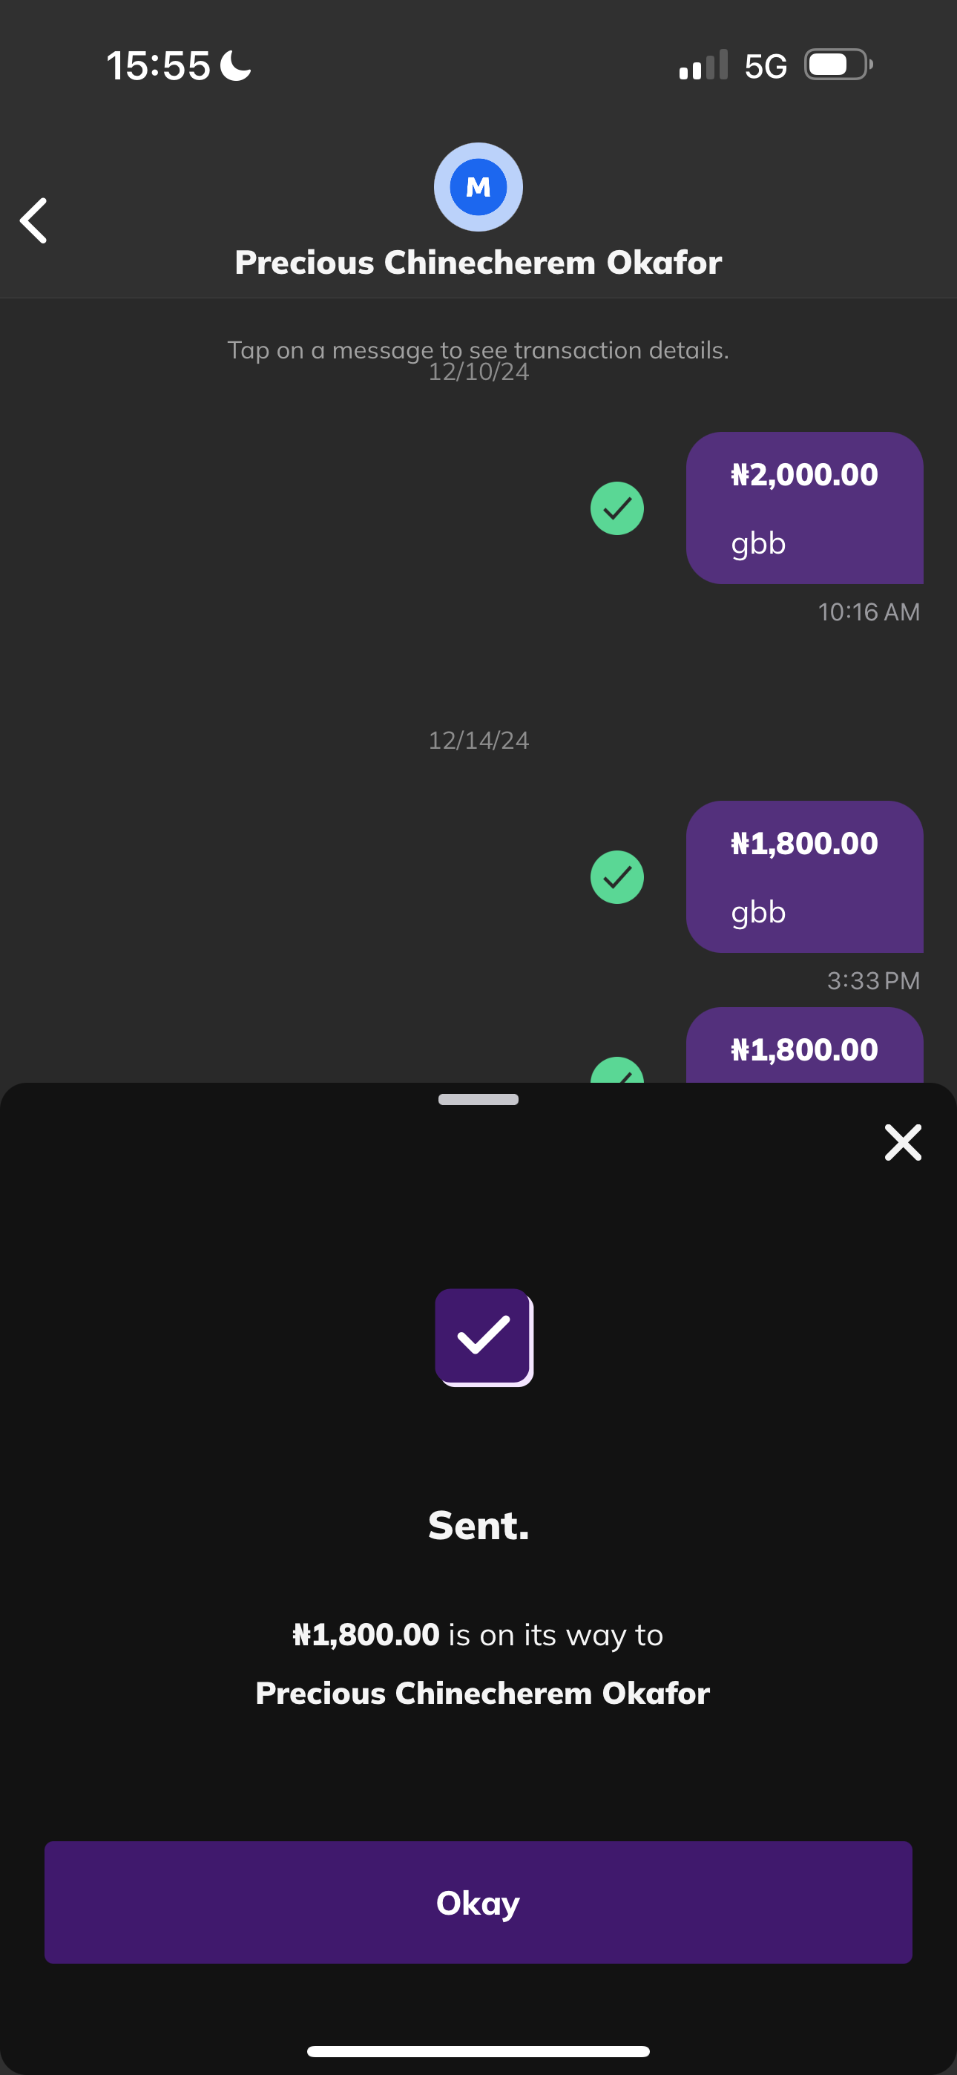Tap the 12/14/24 date separator
The height and width of the screenshot is (2075, 957).
click(479, 740)
